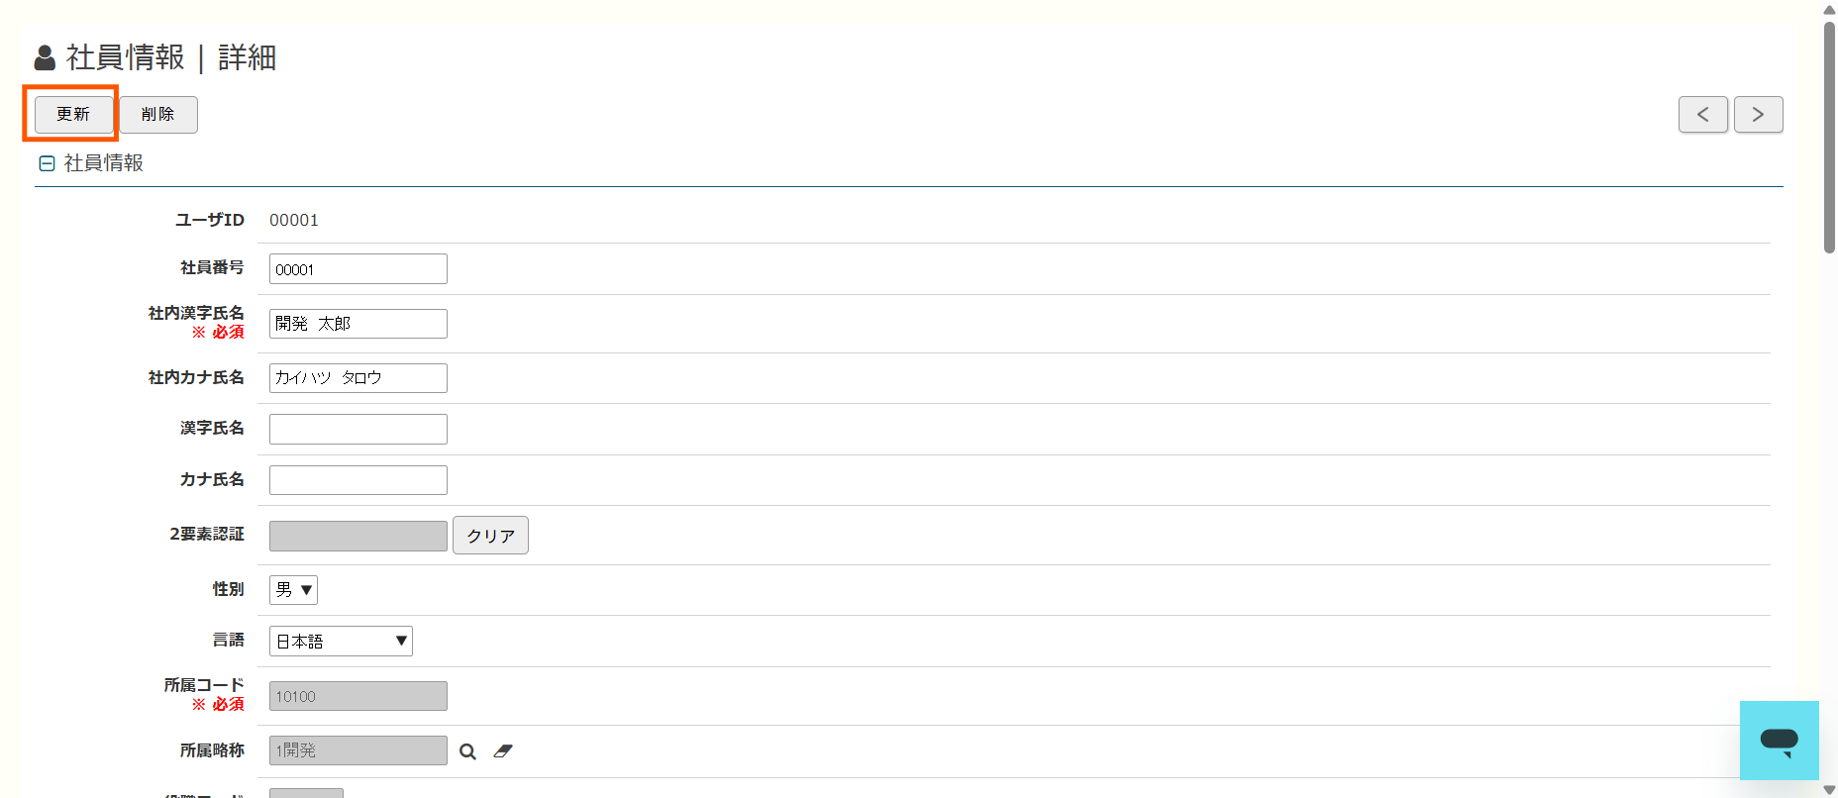
Task: Click the 社内カナ氏名 input field
Action: coord(358,378)
